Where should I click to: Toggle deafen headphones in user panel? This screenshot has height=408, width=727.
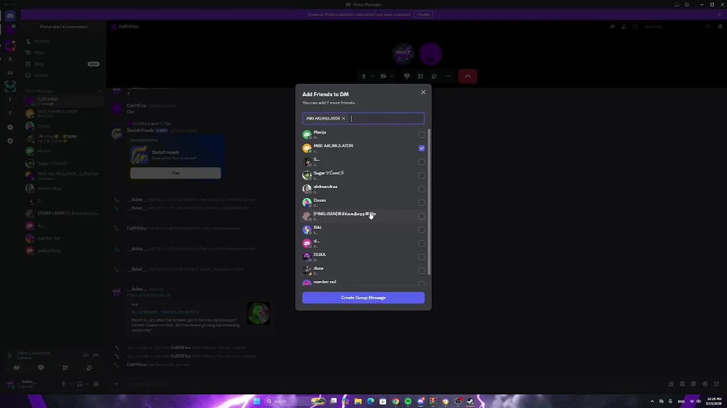click(x=80, y=384)
